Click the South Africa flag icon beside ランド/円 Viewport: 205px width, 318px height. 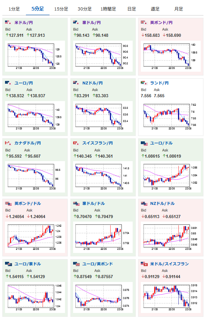144,83
